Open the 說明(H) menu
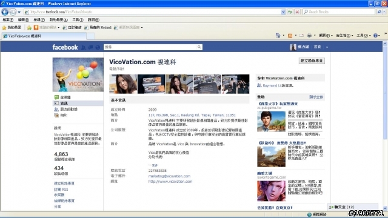Screen dimensions: 388x218 pos(93,20)
